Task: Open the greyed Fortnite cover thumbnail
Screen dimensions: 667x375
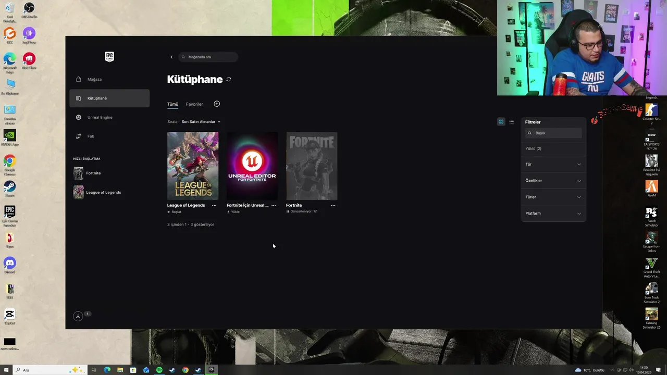Action: 312,166
